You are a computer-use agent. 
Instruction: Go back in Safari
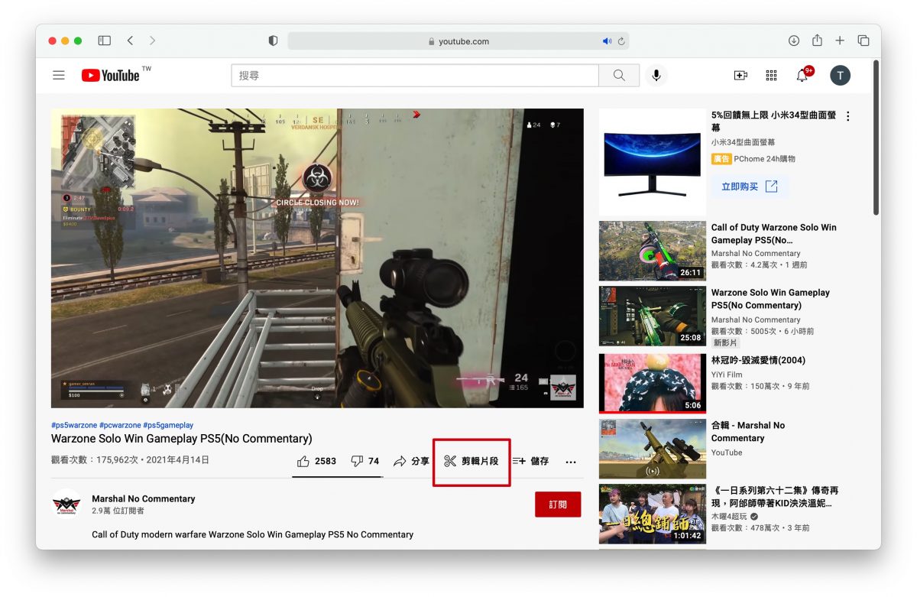click(130, 41)
